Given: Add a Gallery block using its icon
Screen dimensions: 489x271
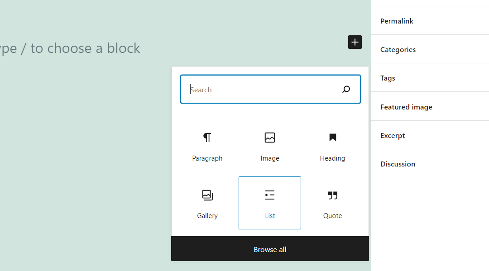Looking at the screenshot, I should [x=207, y=195].
